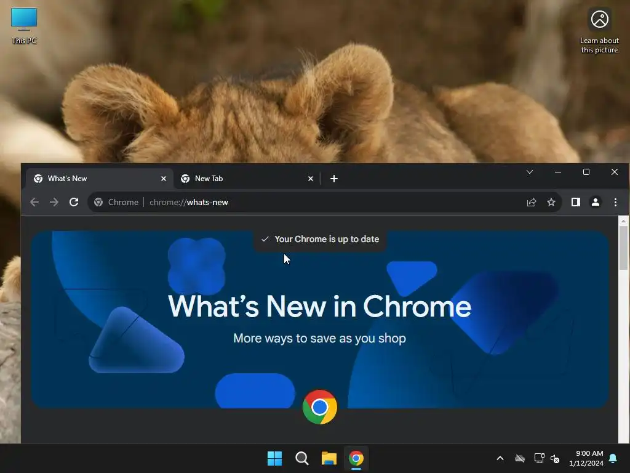Open the Chrome side panel
This screenshot has width=630, height=473.
(x=576, y=202)
